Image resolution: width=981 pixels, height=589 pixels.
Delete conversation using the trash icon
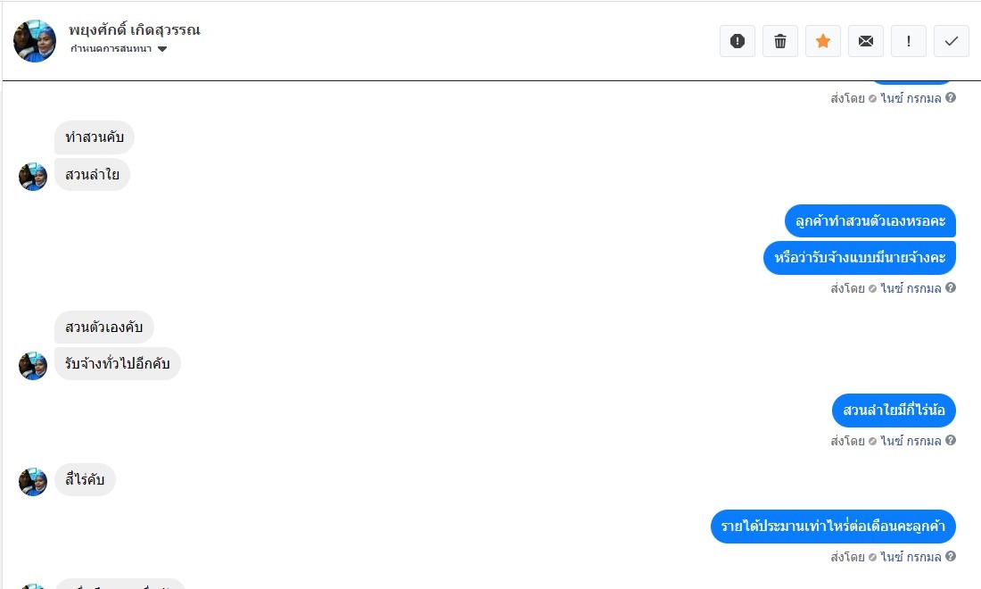click(x=780, y=41)
